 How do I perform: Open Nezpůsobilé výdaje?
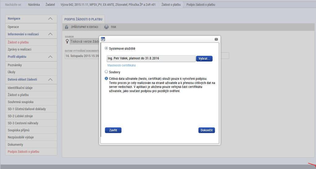click(31, 137)
